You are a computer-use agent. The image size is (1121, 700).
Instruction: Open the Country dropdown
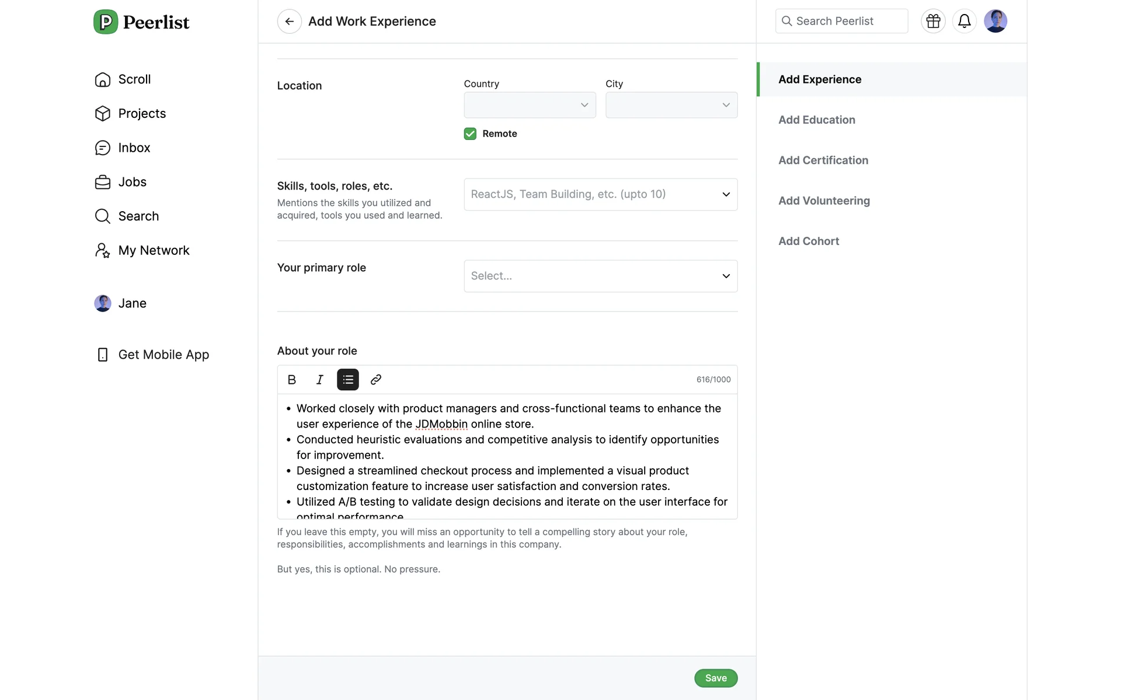[x=530, y=105]
